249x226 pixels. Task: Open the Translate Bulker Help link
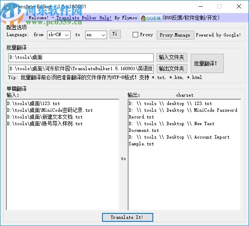[x=84, y=18]
